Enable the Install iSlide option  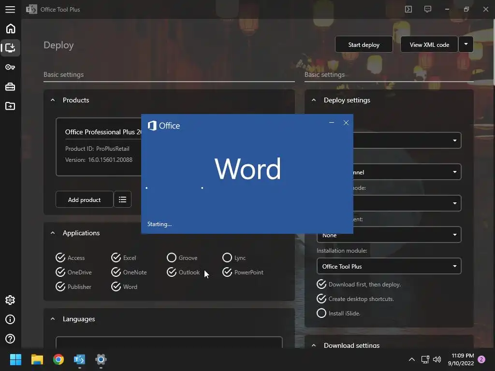pos(338,313)
